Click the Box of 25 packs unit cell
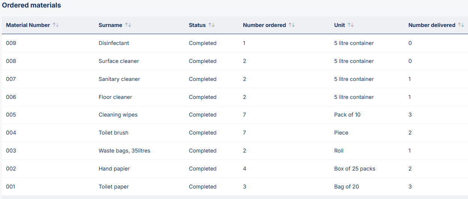This screenshot has width=468, height=199. point(355,169)
